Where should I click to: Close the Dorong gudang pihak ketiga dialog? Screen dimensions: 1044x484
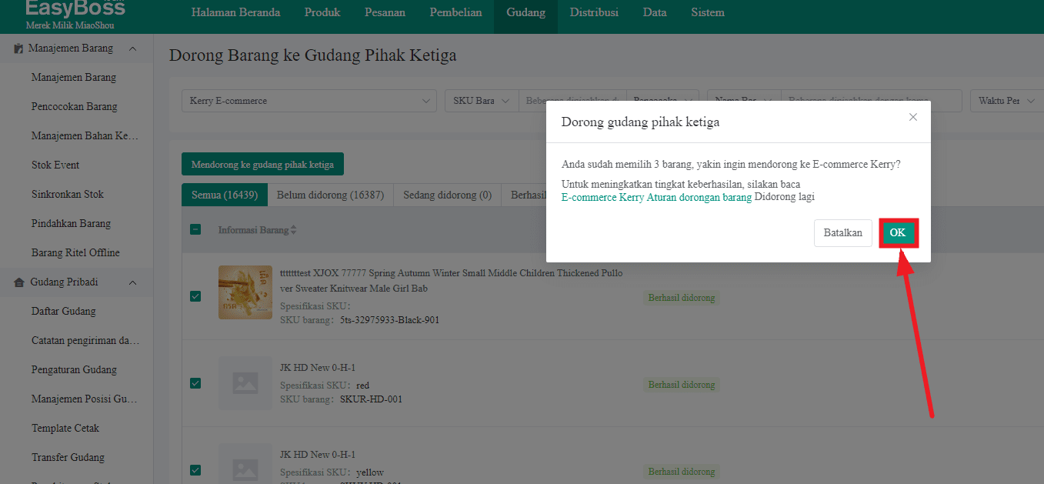tap(913, 117)
